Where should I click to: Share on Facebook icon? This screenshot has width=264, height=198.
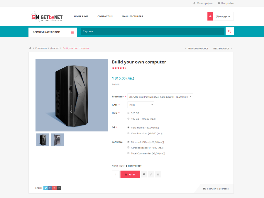(x=50, y=188)
